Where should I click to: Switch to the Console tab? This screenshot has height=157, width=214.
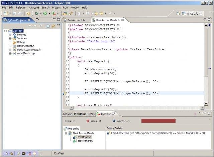(x=68, y=114)
